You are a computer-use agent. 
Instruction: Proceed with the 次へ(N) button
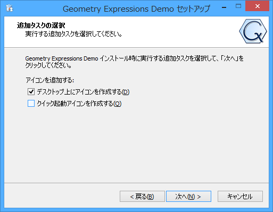[188, 197]
